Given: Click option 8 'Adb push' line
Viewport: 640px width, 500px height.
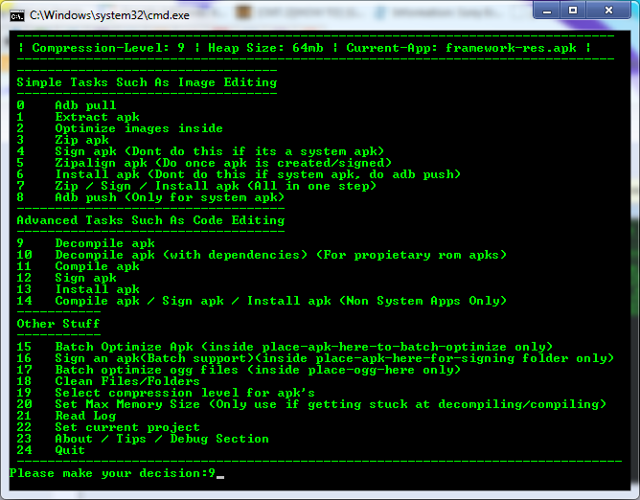Looking at the screenshot, I should [150, 197].
